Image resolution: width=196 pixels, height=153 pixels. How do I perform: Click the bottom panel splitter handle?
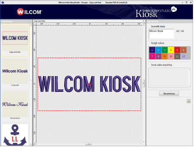(x=88, y=144)
